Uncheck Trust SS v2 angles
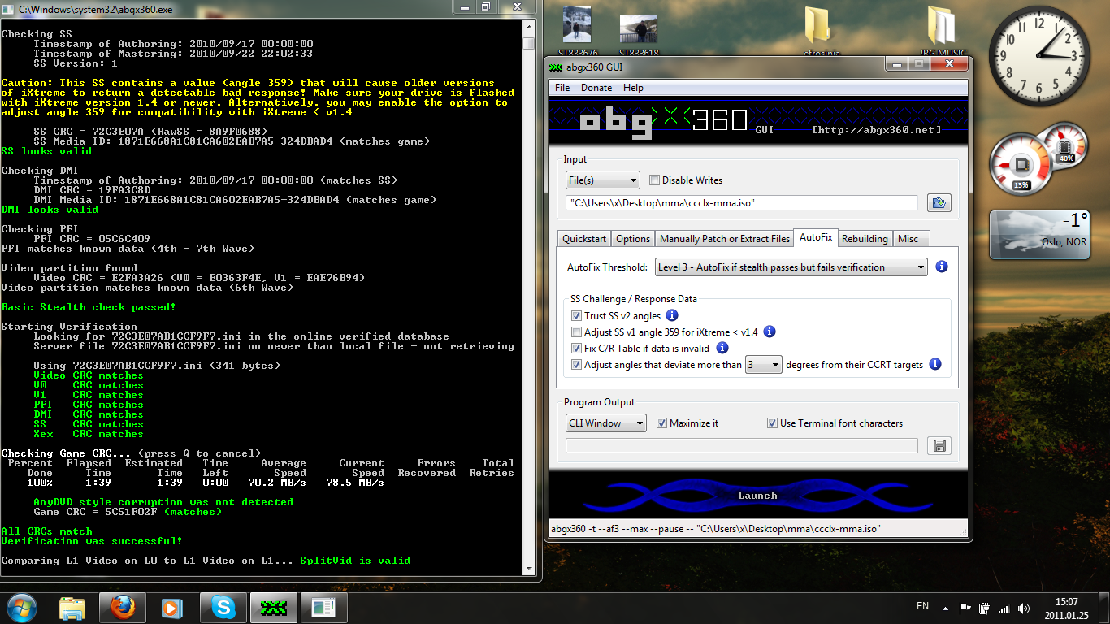1110x624 pixels. tap(576, 316)
